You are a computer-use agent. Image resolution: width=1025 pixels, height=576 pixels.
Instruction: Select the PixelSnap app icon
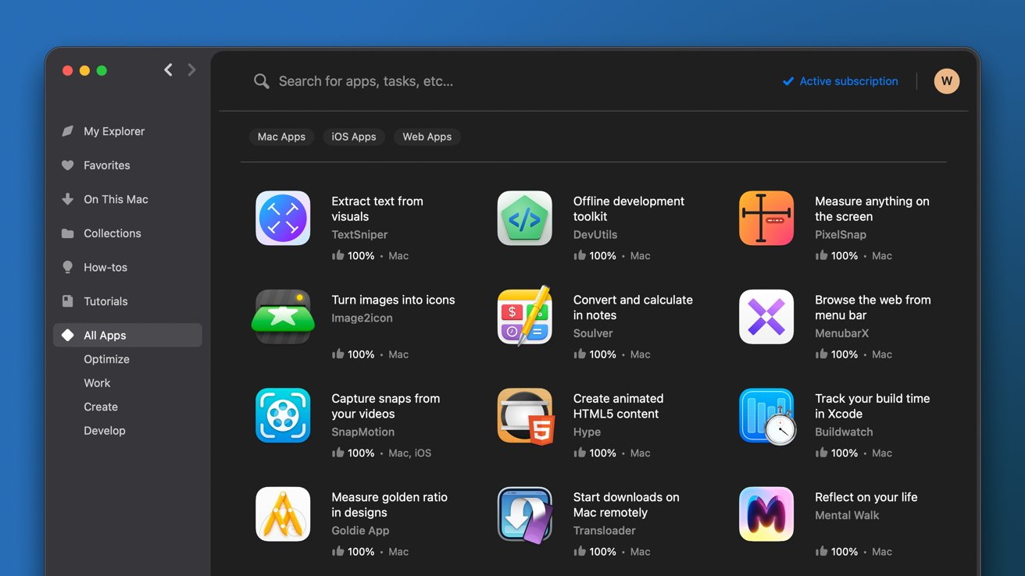pos(766,219)
